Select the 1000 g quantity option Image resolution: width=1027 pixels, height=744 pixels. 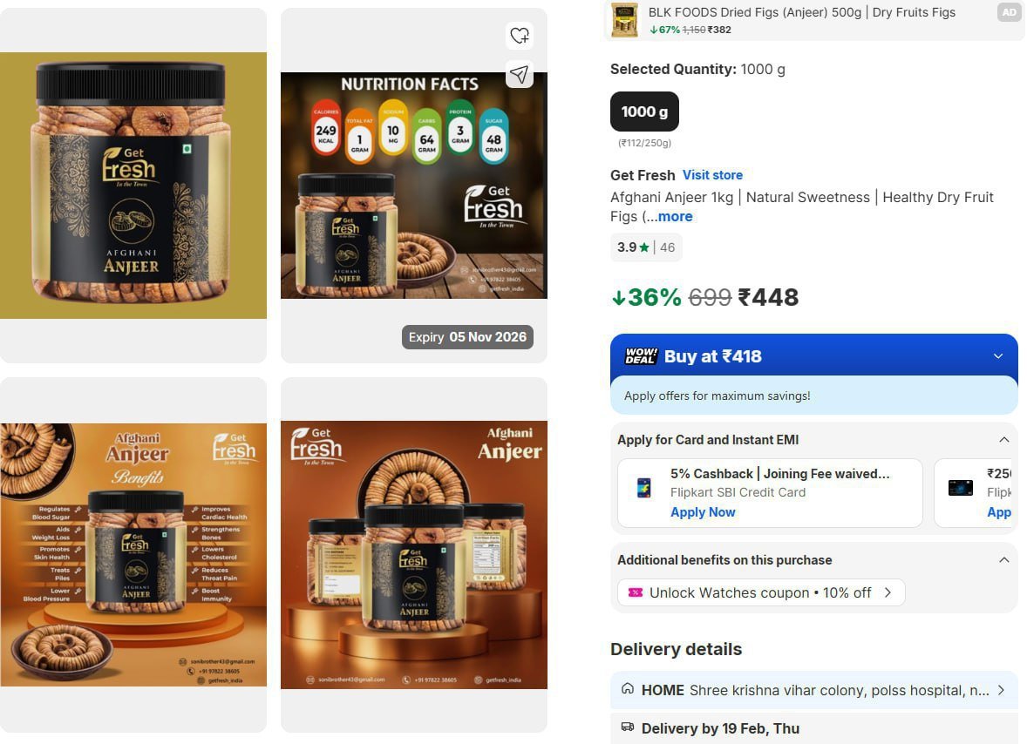click(644, 112)
